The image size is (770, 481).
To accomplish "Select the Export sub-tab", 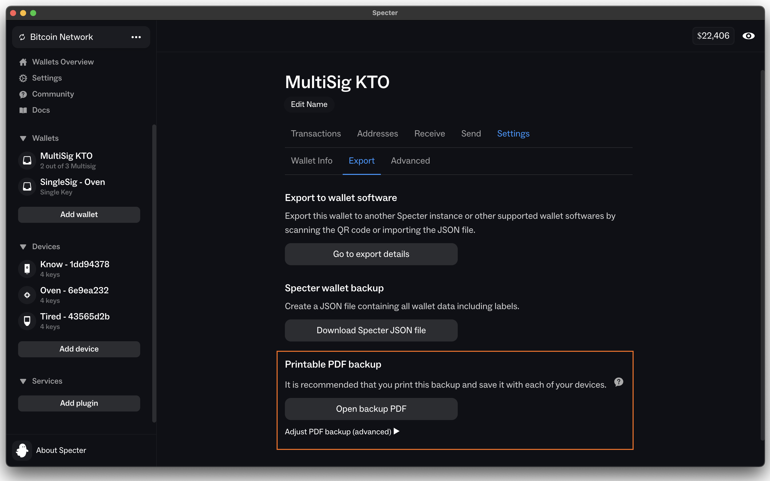I will [362, 161].
